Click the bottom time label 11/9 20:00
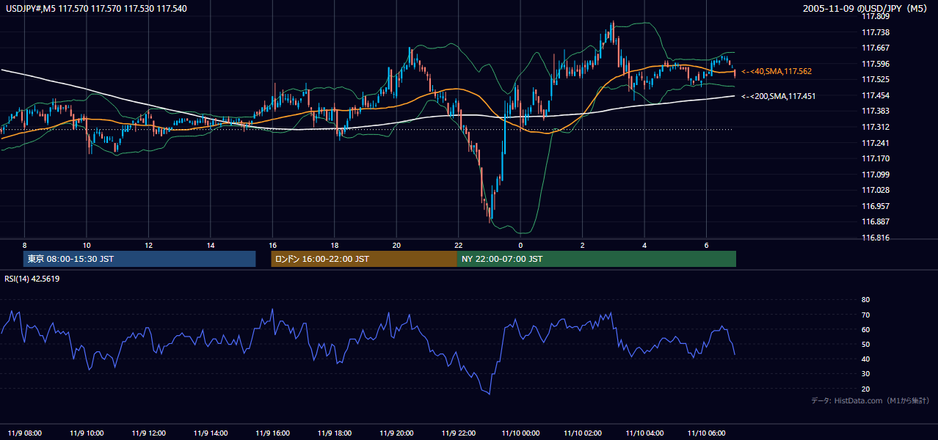The image size is (938, 440). 396,433
